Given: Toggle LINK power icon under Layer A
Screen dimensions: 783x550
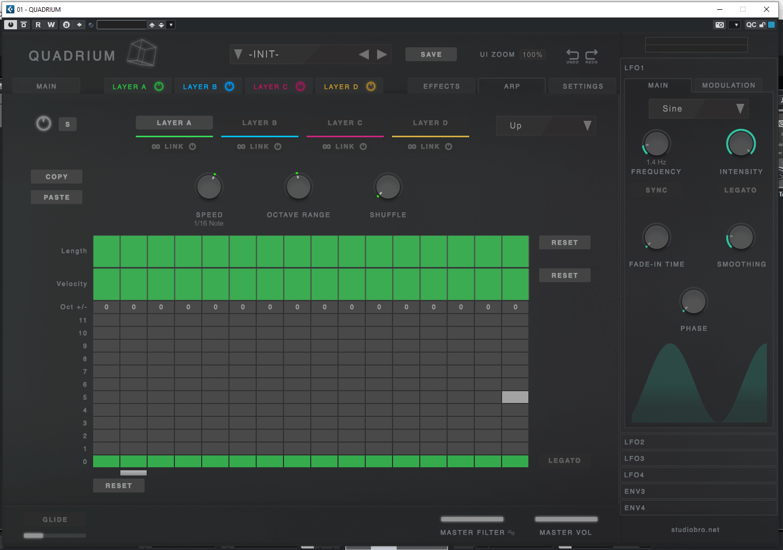Looking at the screenshot, I should [192, 146].
